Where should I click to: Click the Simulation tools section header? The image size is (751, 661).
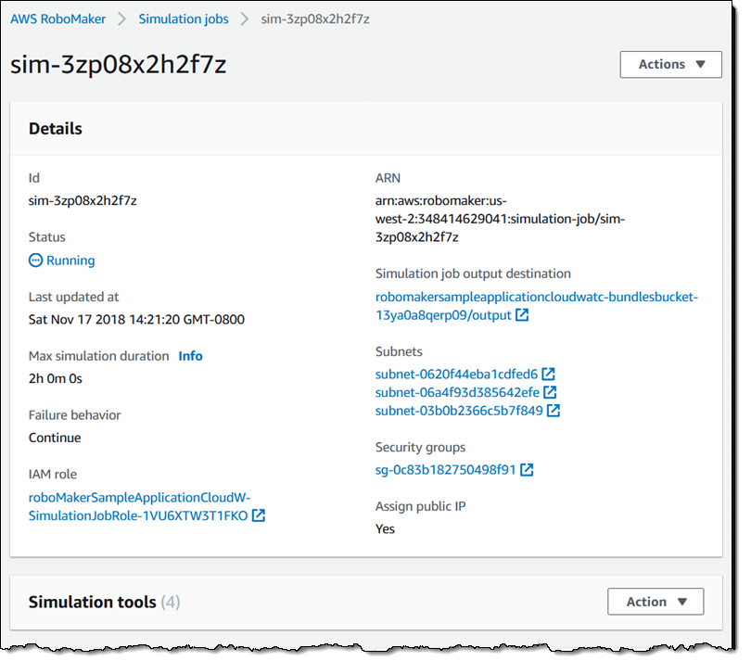93,603
